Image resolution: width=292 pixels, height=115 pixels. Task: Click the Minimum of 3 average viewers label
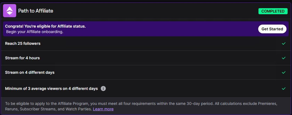[51, 89]
